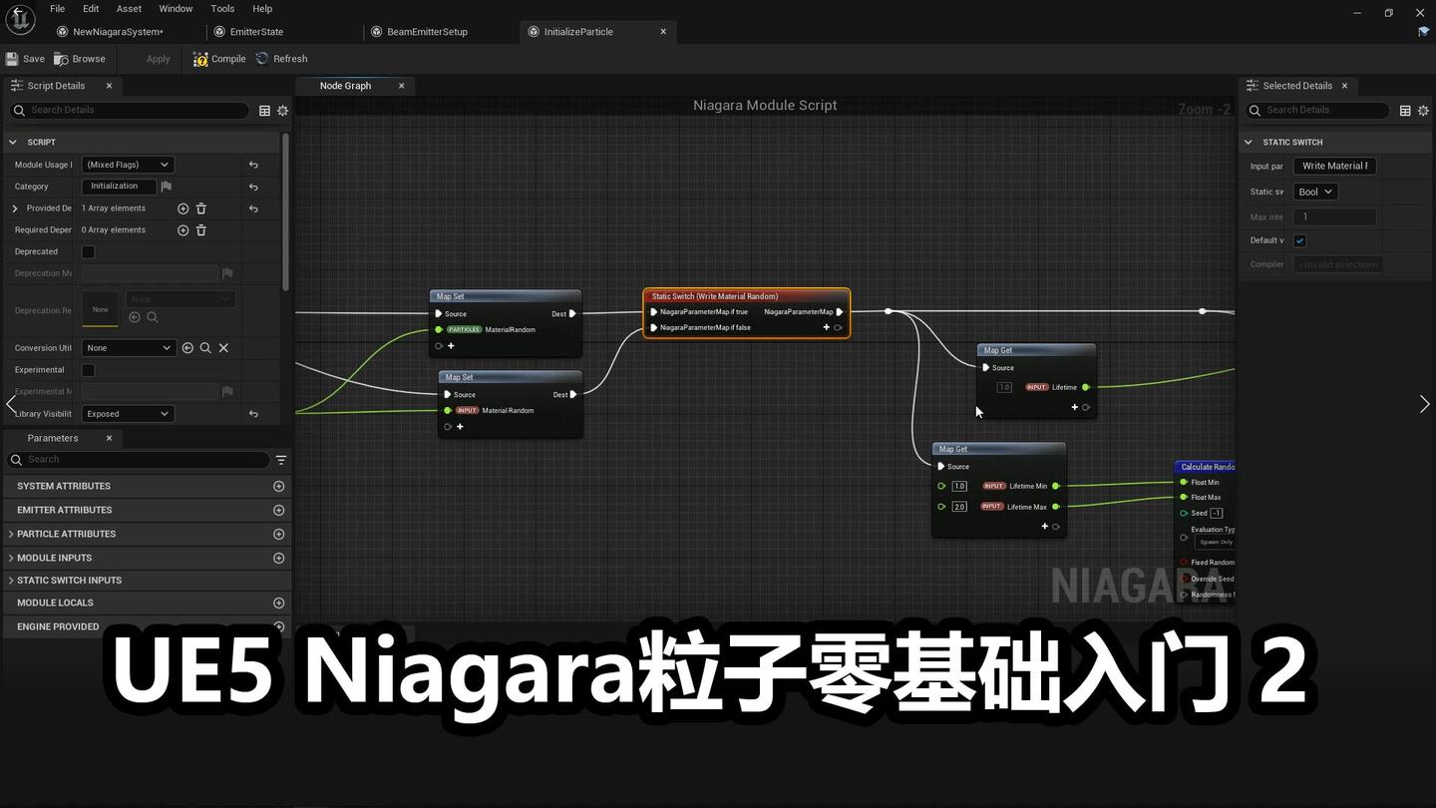Add element to Required Dependencies array

pos(182,230)
